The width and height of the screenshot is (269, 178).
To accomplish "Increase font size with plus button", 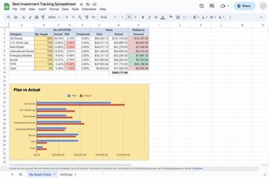I will [136, 17].
